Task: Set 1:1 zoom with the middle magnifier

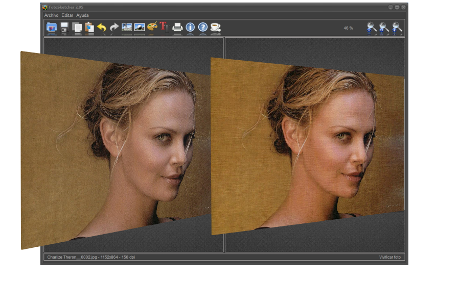Action: (383, 28)
